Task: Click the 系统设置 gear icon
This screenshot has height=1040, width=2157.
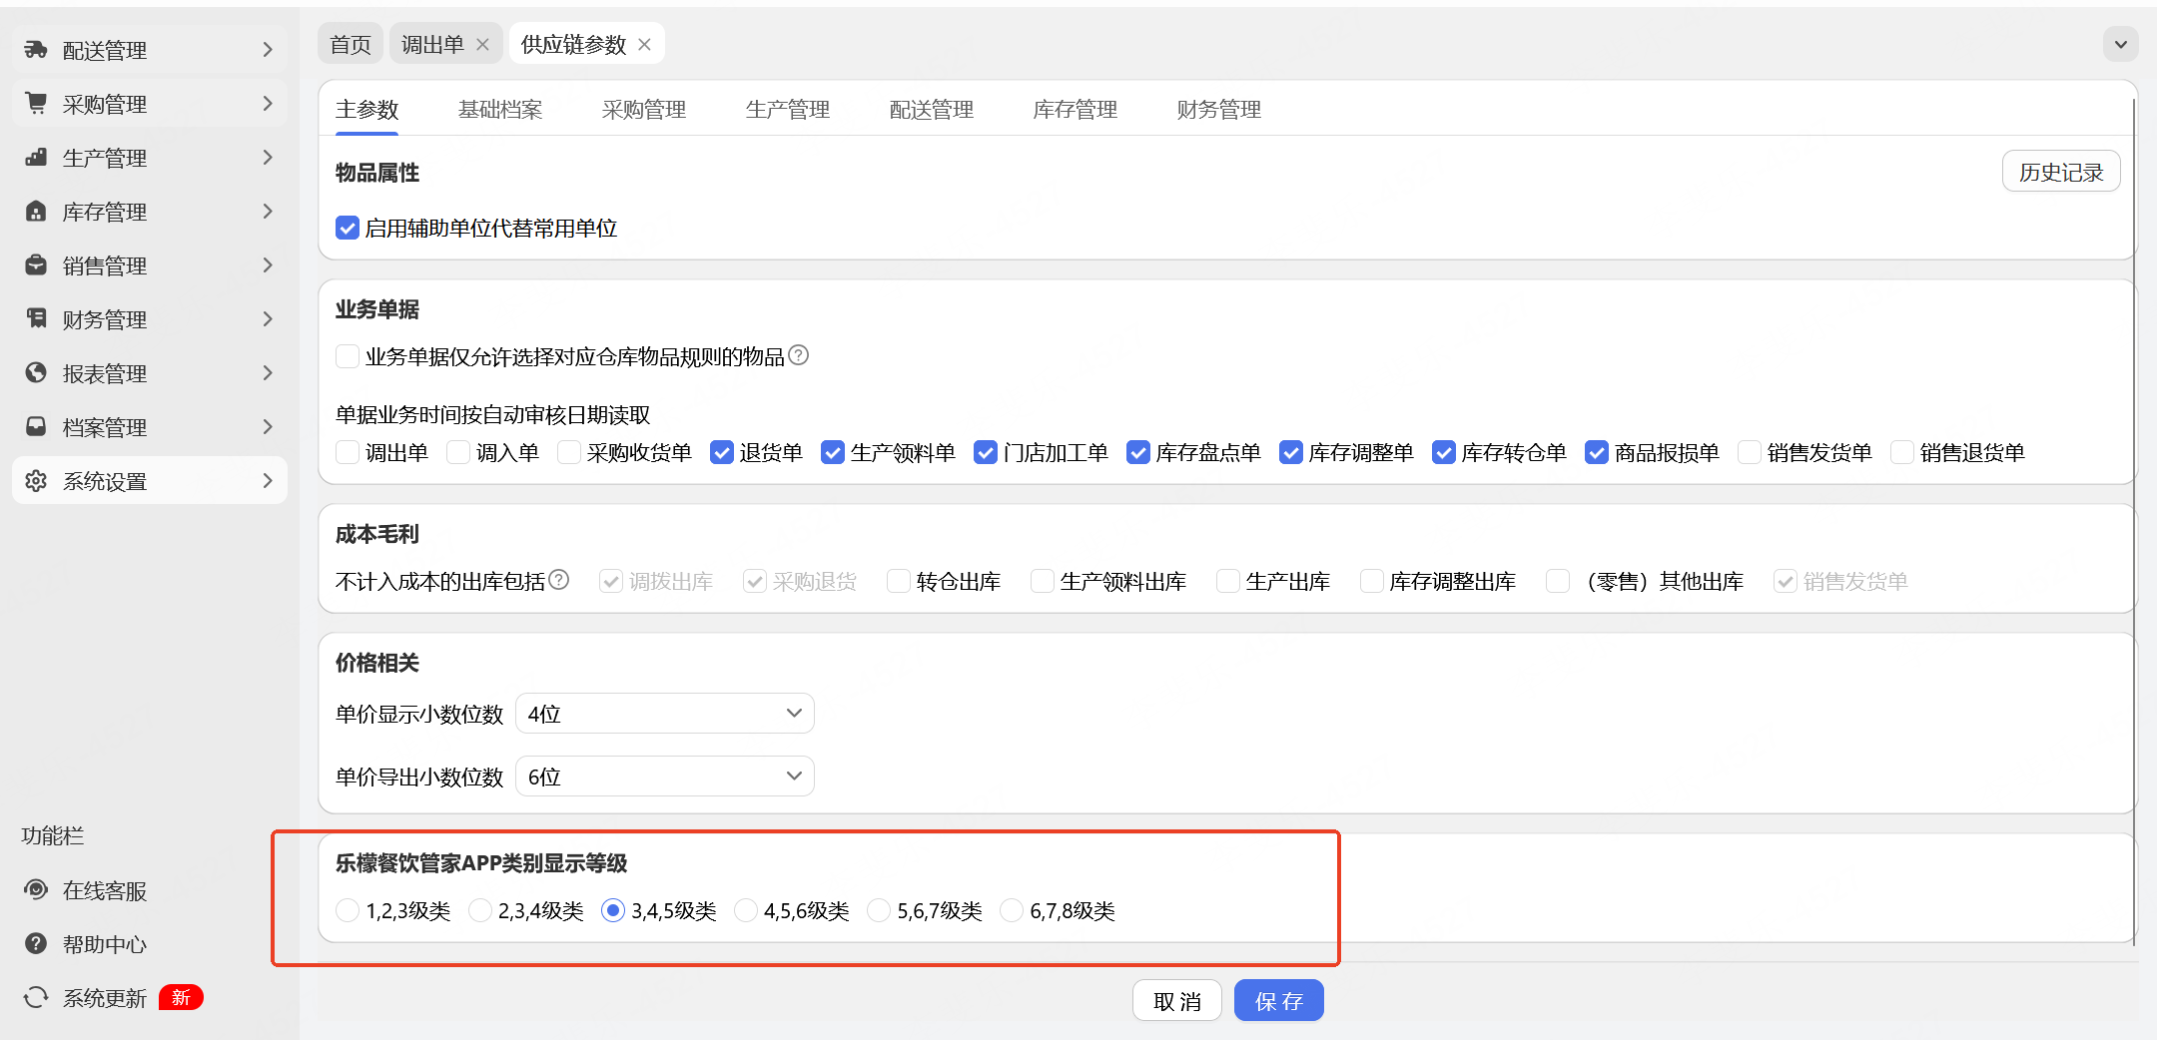Action: pos(36,480)
